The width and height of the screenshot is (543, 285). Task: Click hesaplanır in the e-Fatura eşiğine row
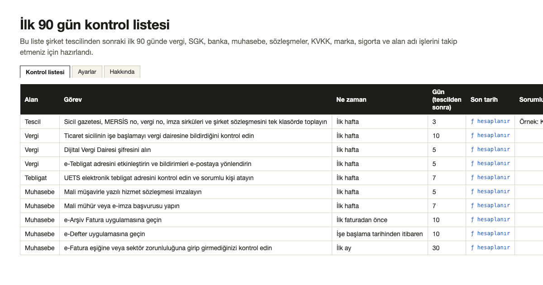pyautogui.click(x=491, y=247)
